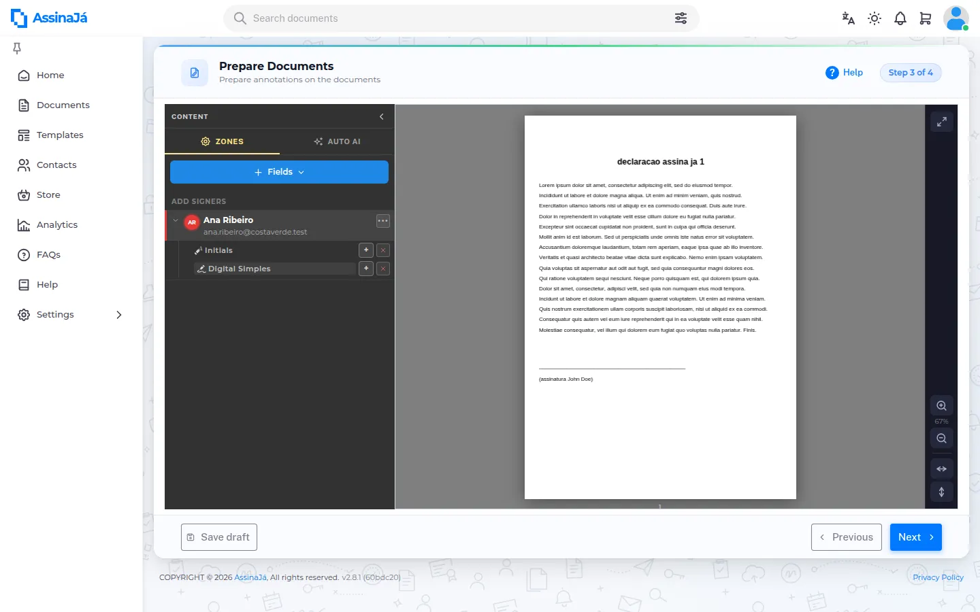
Task: Proceed with the Next button
Action: (x=916, y=537)
